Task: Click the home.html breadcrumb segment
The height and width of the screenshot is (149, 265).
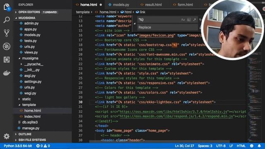Action: [108, 12]
